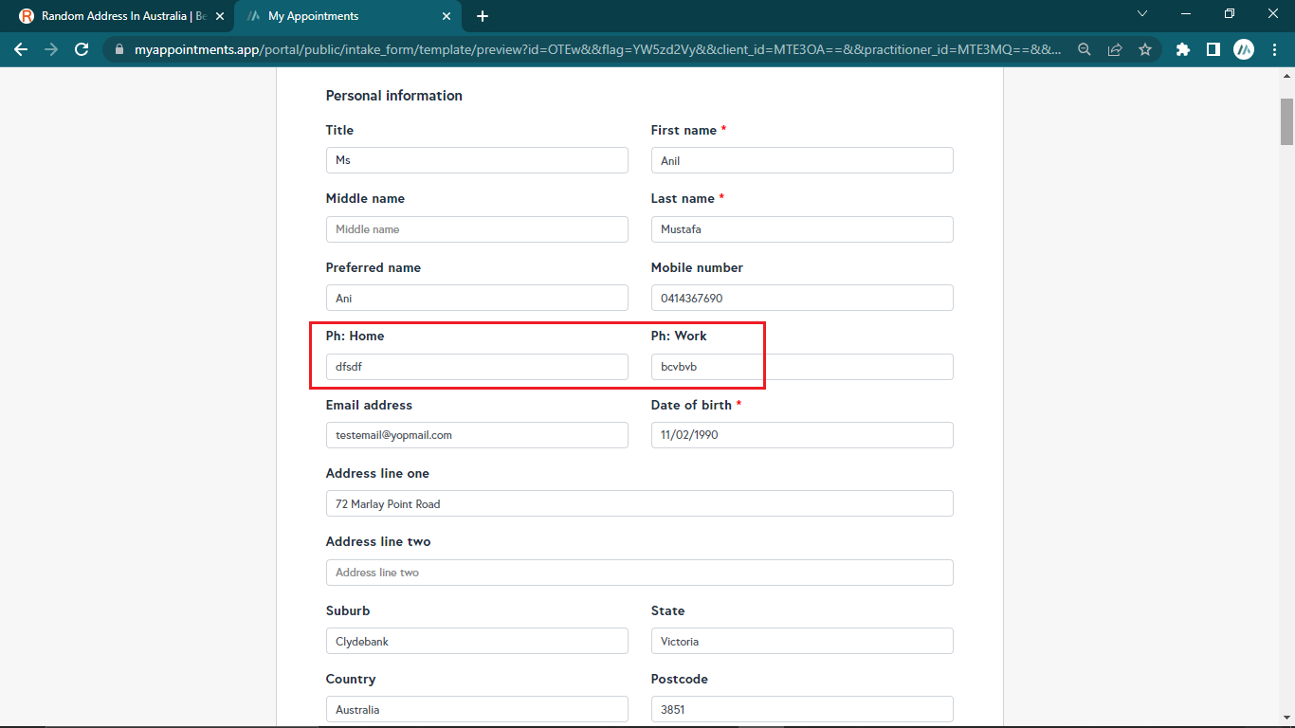The height and width of the screenshot is (728, 1295).
Task: Open a new tab with plus button
Action: [483, 16]
